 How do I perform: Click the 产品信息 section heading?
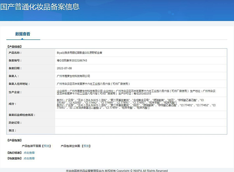pos(15,46)
